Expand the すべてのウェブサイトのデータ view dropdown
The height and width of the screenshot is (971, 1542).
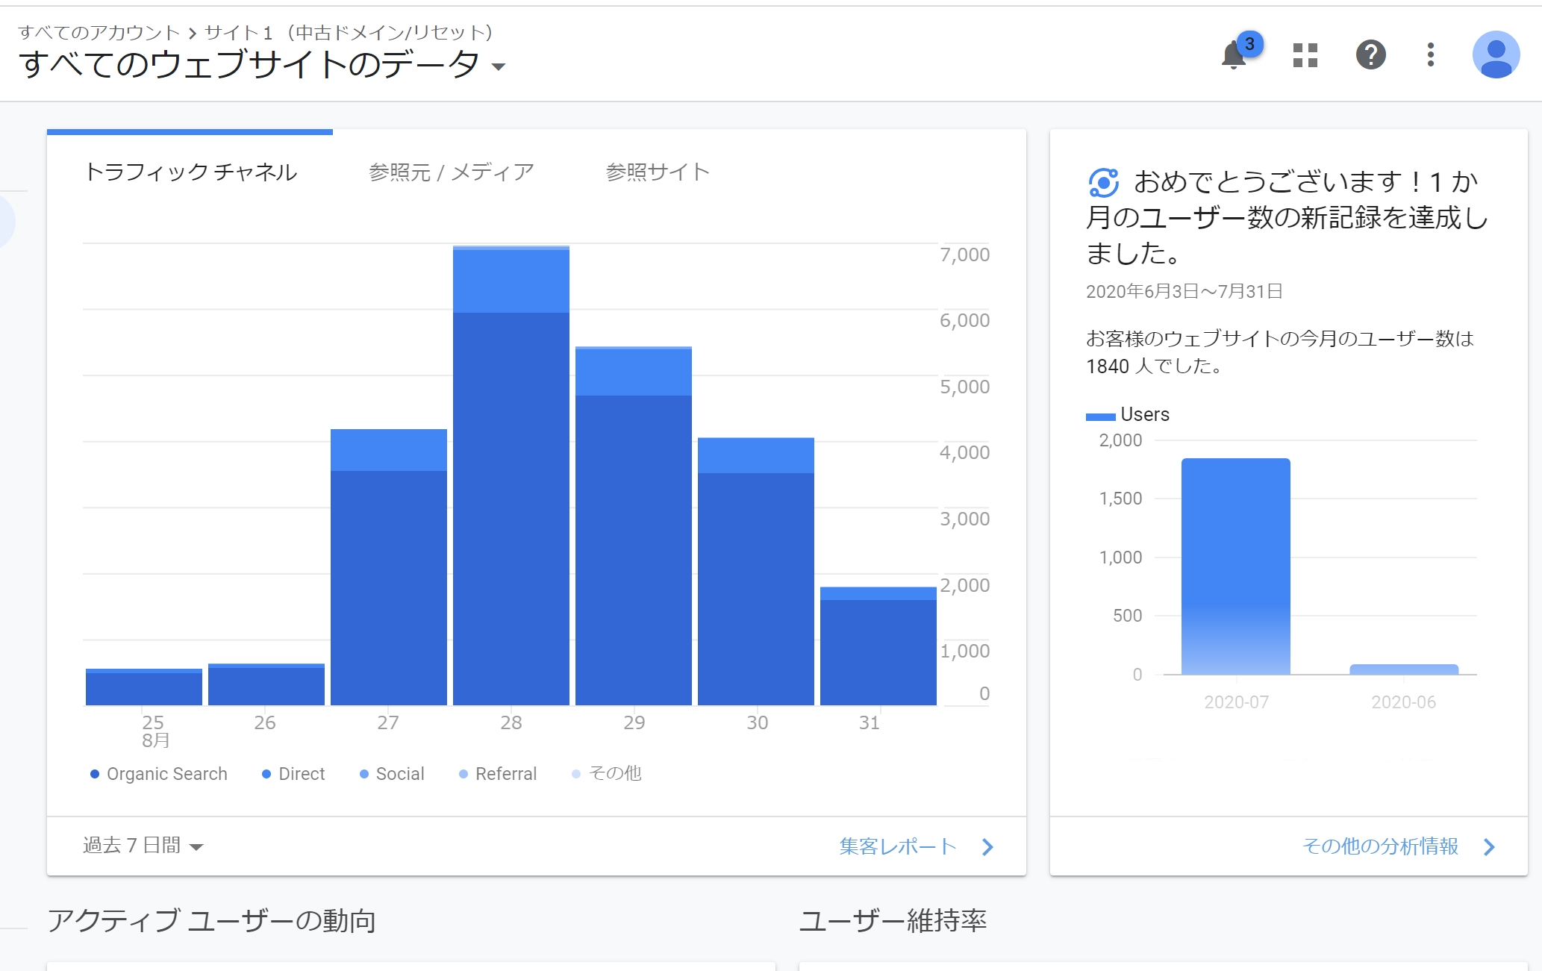point(499,67)
